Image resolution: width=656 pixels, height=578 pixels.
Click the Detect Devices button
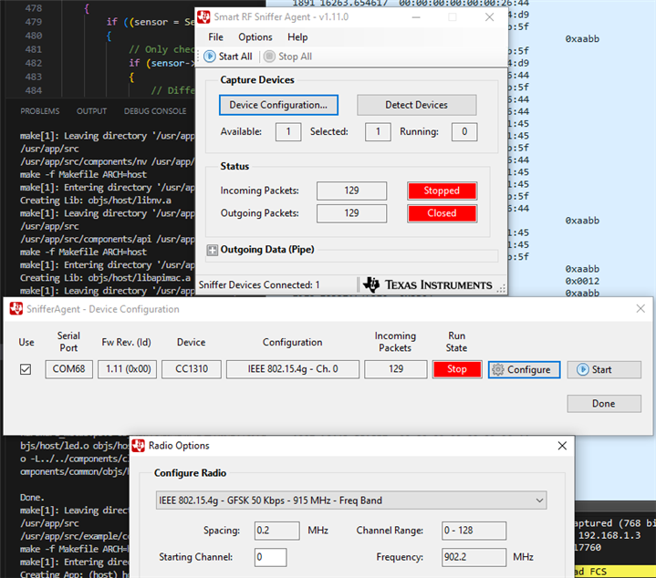[416, 105]
